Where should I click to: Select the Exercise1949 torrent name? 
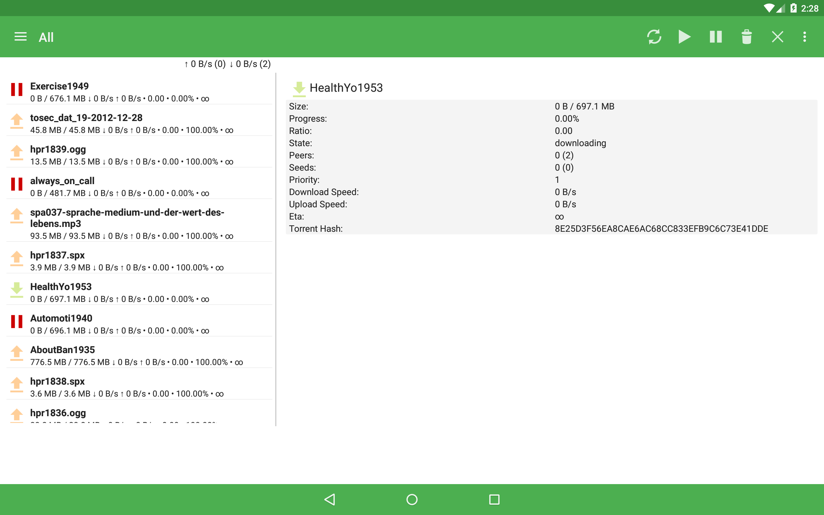click(59, 86)
